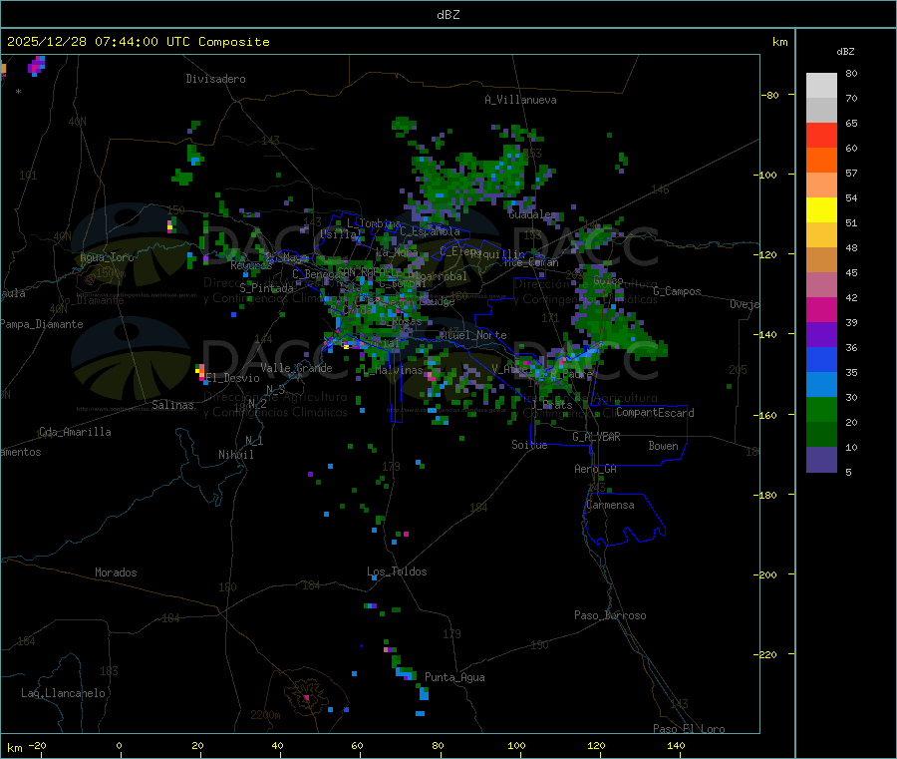Click the CompantEscard map label

pos(655,413)
